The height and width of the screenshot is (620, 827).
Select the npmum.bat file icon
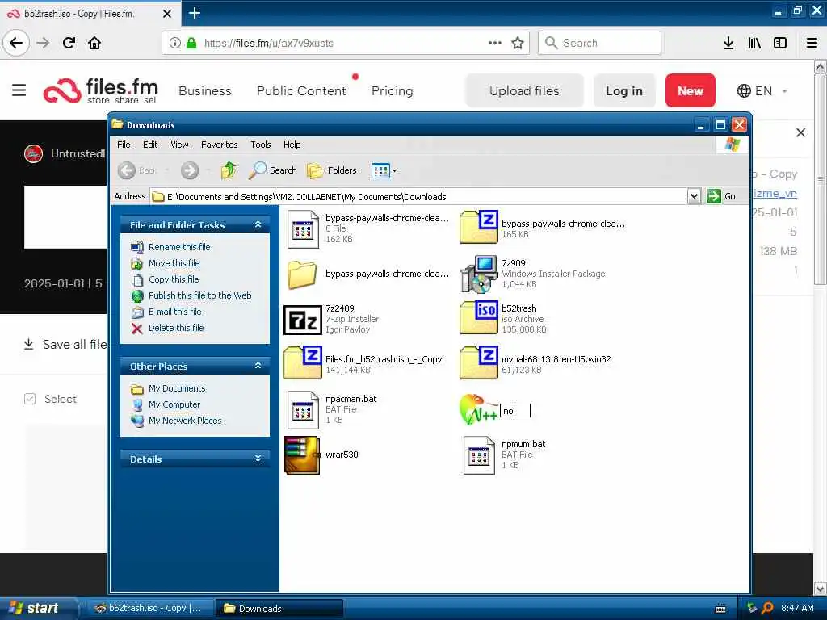479,455
